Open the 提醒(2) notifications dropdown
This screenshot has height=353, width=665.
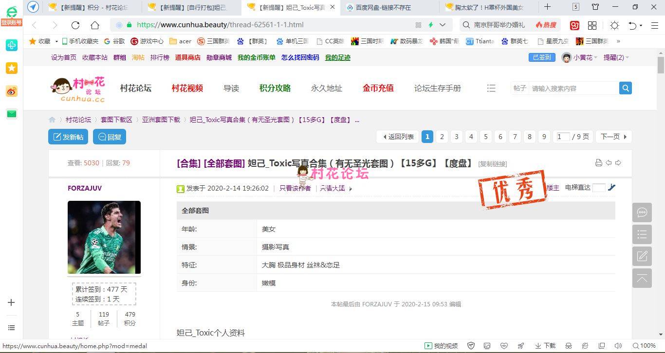click(x=616, y=57)
